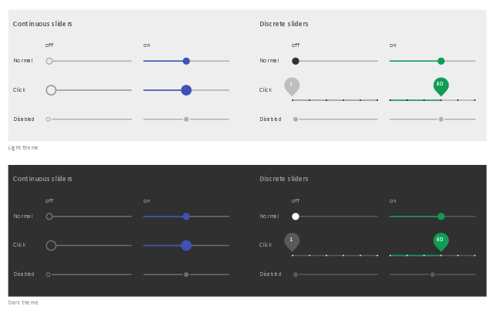
Task: Click light theme discrete Disabled off thumb
Action: (x=296, y=119)
